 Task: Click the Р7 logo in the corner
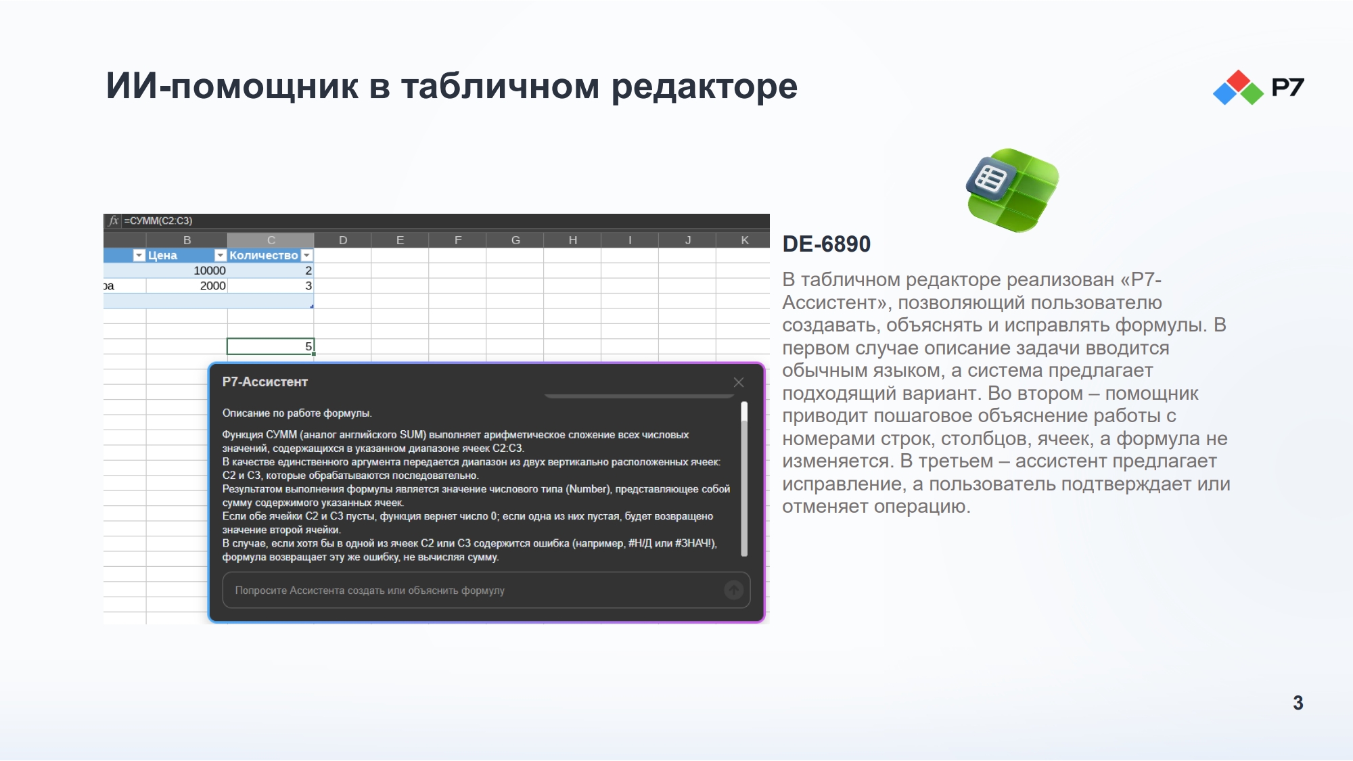[x=1258, y=87]
